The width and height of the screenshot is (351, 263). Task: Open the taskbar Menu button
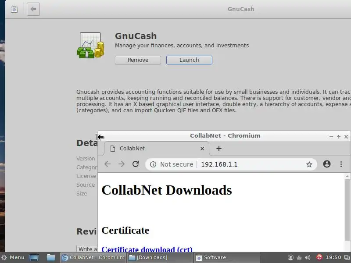point(13,257)
